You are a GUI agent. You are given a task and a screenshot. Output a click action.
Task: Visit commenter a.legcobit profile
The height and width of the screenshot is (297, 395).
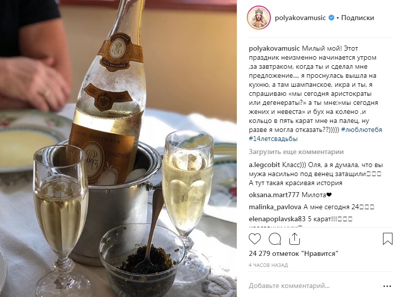point(264,165)
